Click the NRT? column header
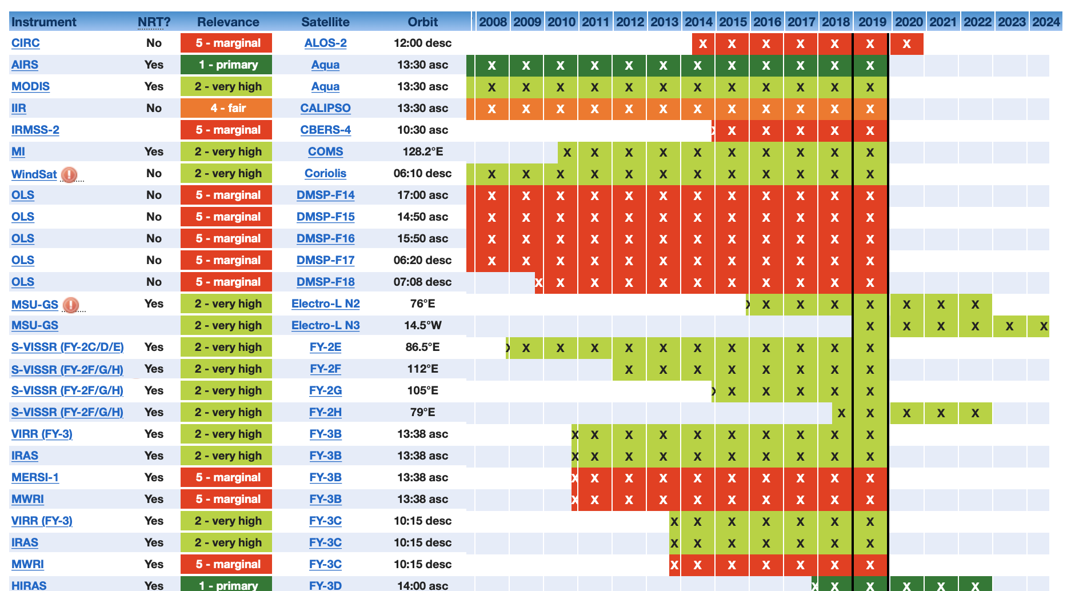The image size is (1071, 591). tap(154, 22)
